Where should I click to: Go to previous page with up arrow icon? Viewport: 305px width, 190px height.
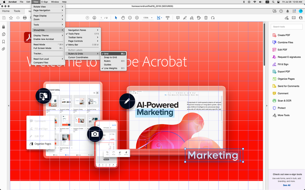pyautogui.click(x=87, y=18)
